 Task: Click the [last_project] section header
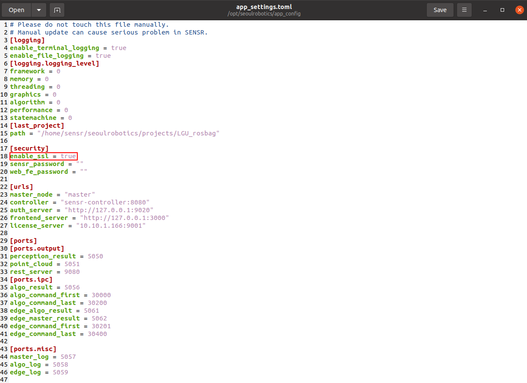pyautogui.click(x=37, y=126)
